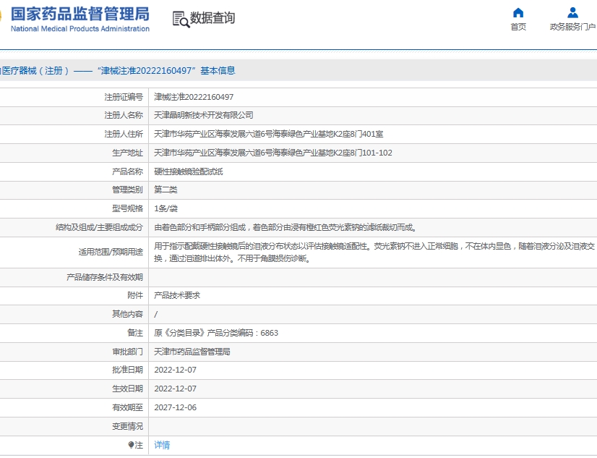Click the 备注 value with code 6863
Image resolution: width=597 pixels, height=458 pixels.
click(216, 333)
